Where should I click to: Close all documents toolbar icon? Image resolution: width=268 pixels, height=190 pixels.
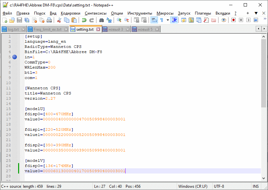(x=42, y=20)
